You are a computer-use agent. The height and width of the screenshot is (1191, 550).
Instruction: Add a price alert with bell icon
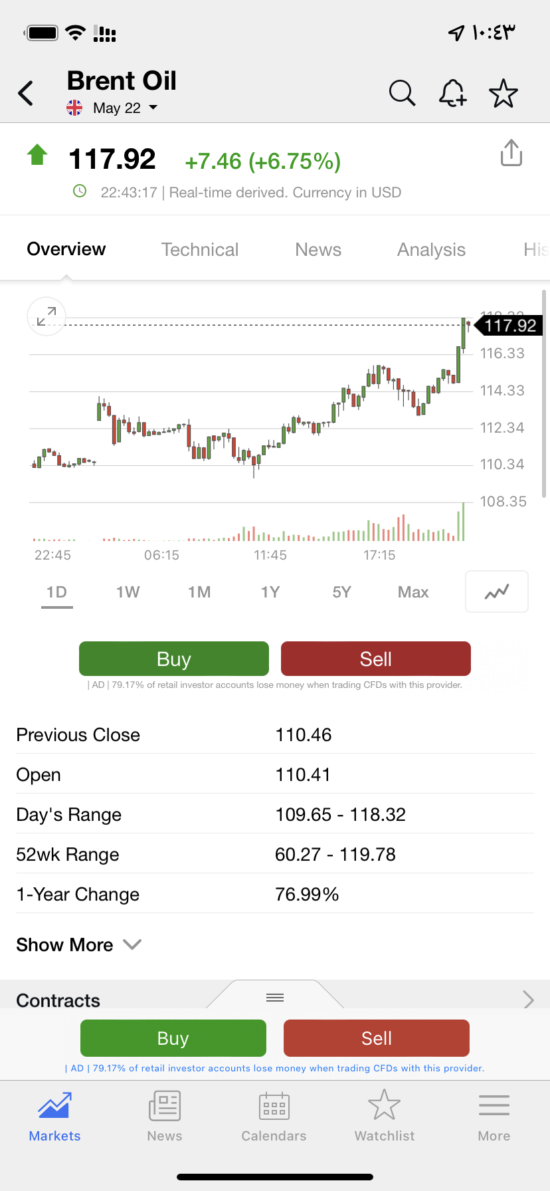coord(452,93)
